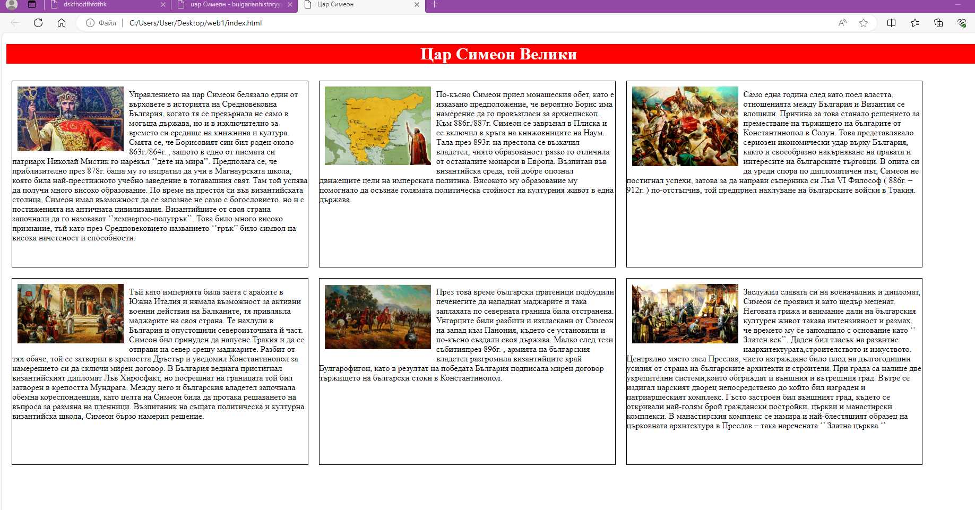This screenshot has height=510, width=975.
Task: Click line 'търкжището на български стоки в Константинопол.'
Action: coord(411,378)
